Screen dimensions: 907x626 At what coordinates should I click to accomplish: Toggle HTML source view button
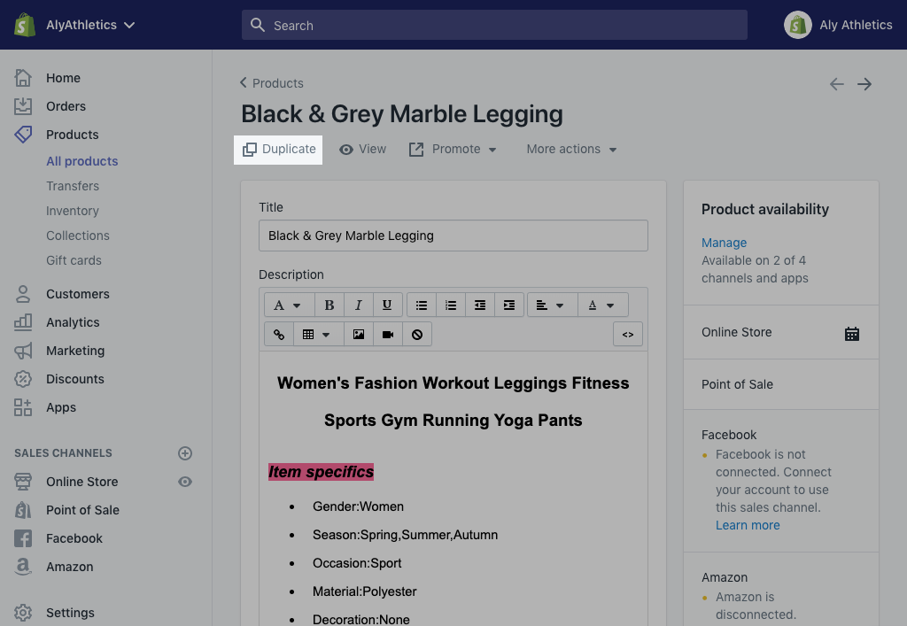[628, 335]
